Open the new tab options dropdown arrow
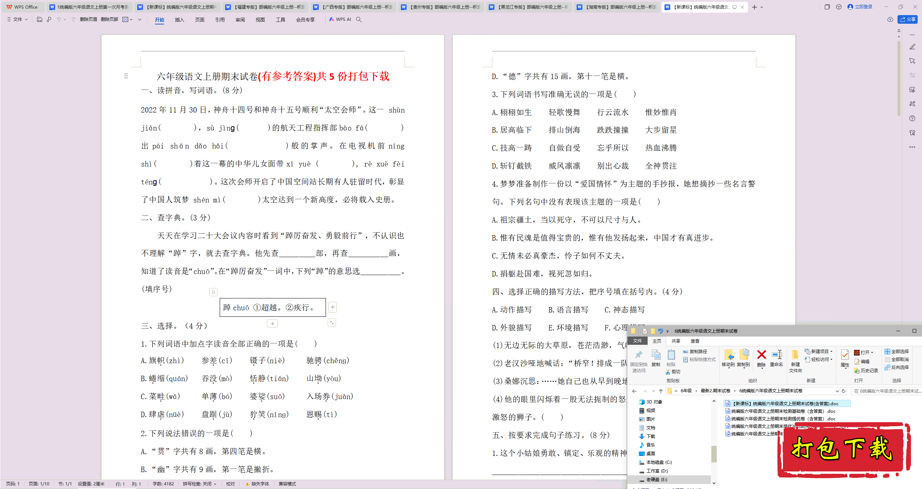 click(762, 7)
